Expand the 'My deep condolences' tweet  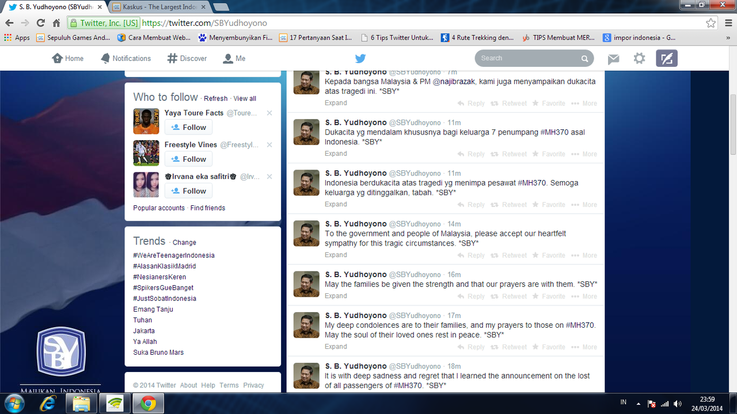pyautogui.click(x=336, y=346)
